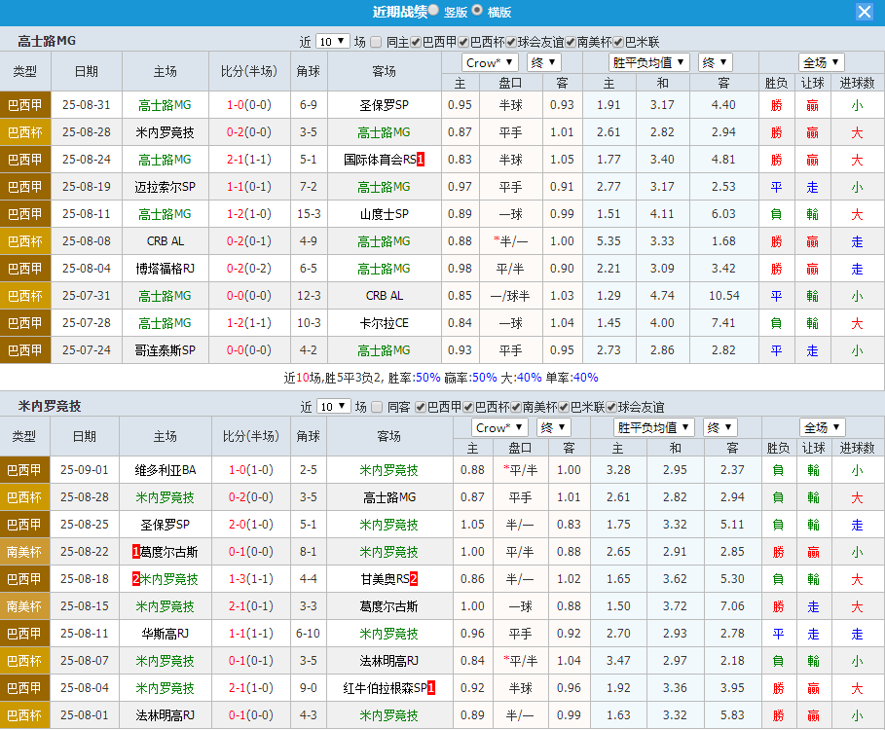Click red badge before 葛度尔古斯
Viewport: 885px width, 730px height.
click(138, 552)
